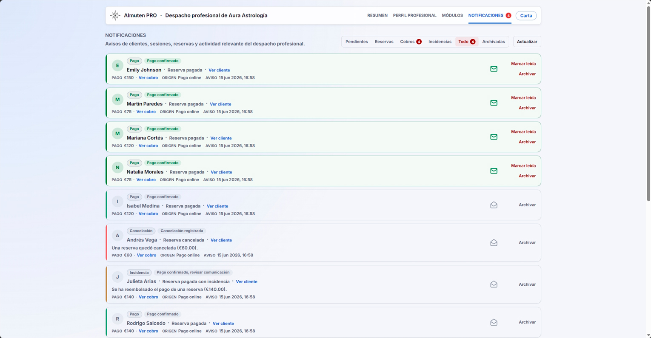
Task: Open the Archivadas filter tab
Action: point(493,42)
